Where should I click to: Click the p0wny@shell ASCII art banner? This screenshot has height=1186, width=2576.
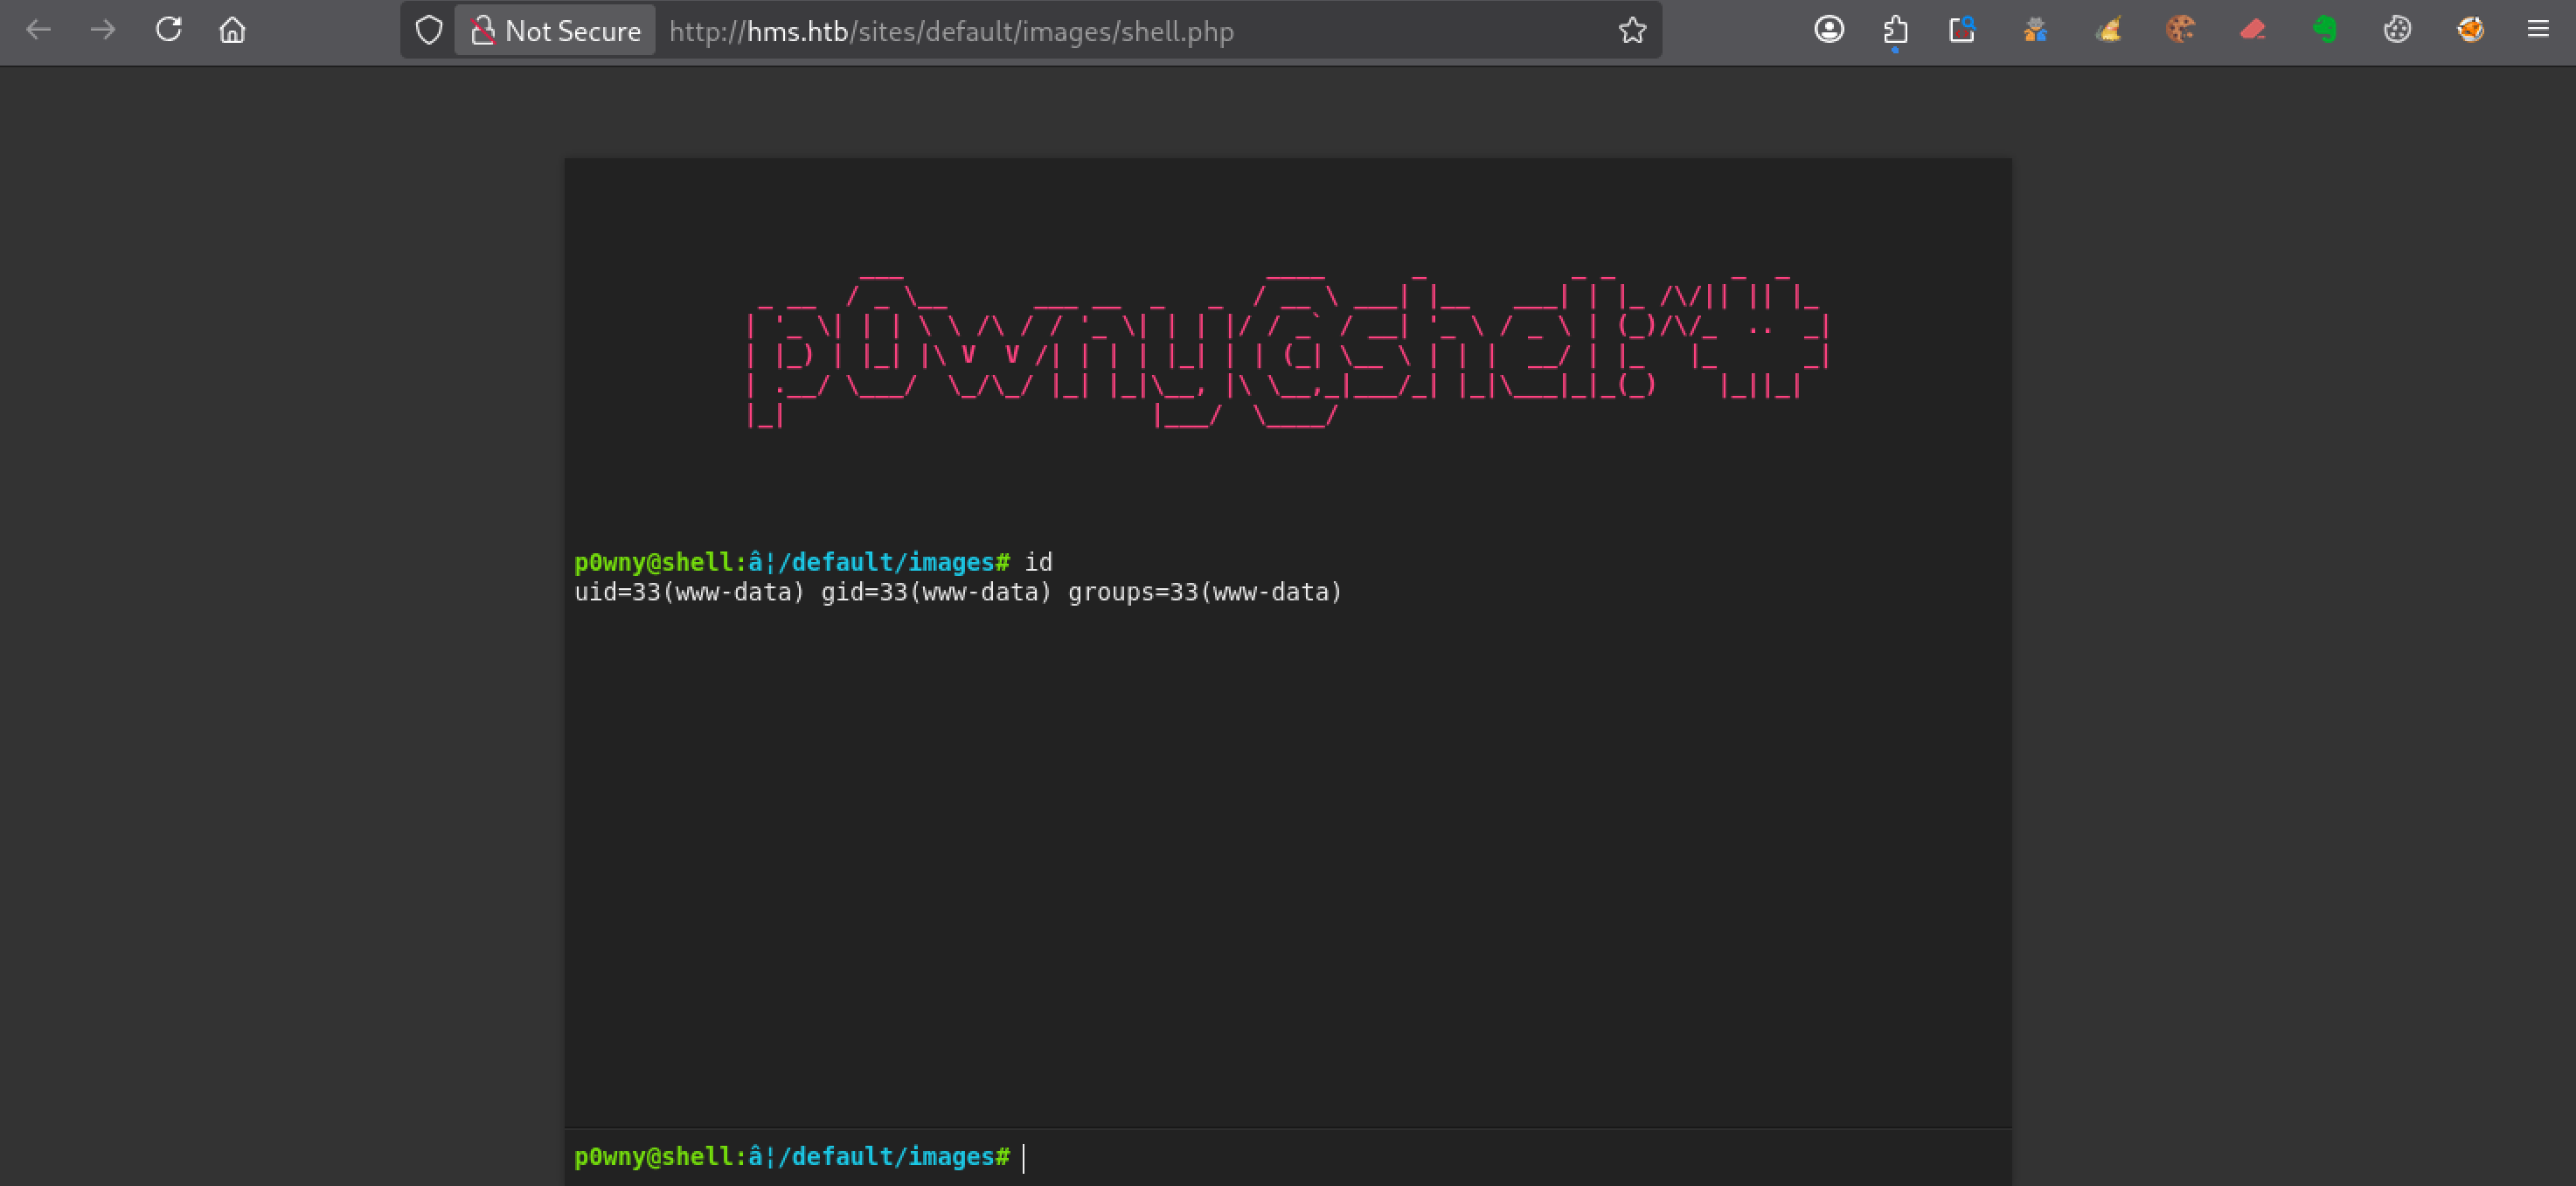pyautogui.click(x=1288, y=350)
